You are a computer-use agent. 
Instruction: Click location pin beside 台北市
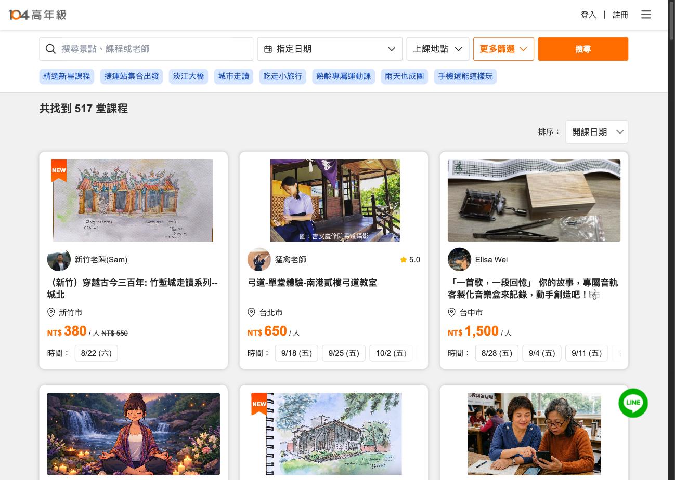click(x=251, y=312)
